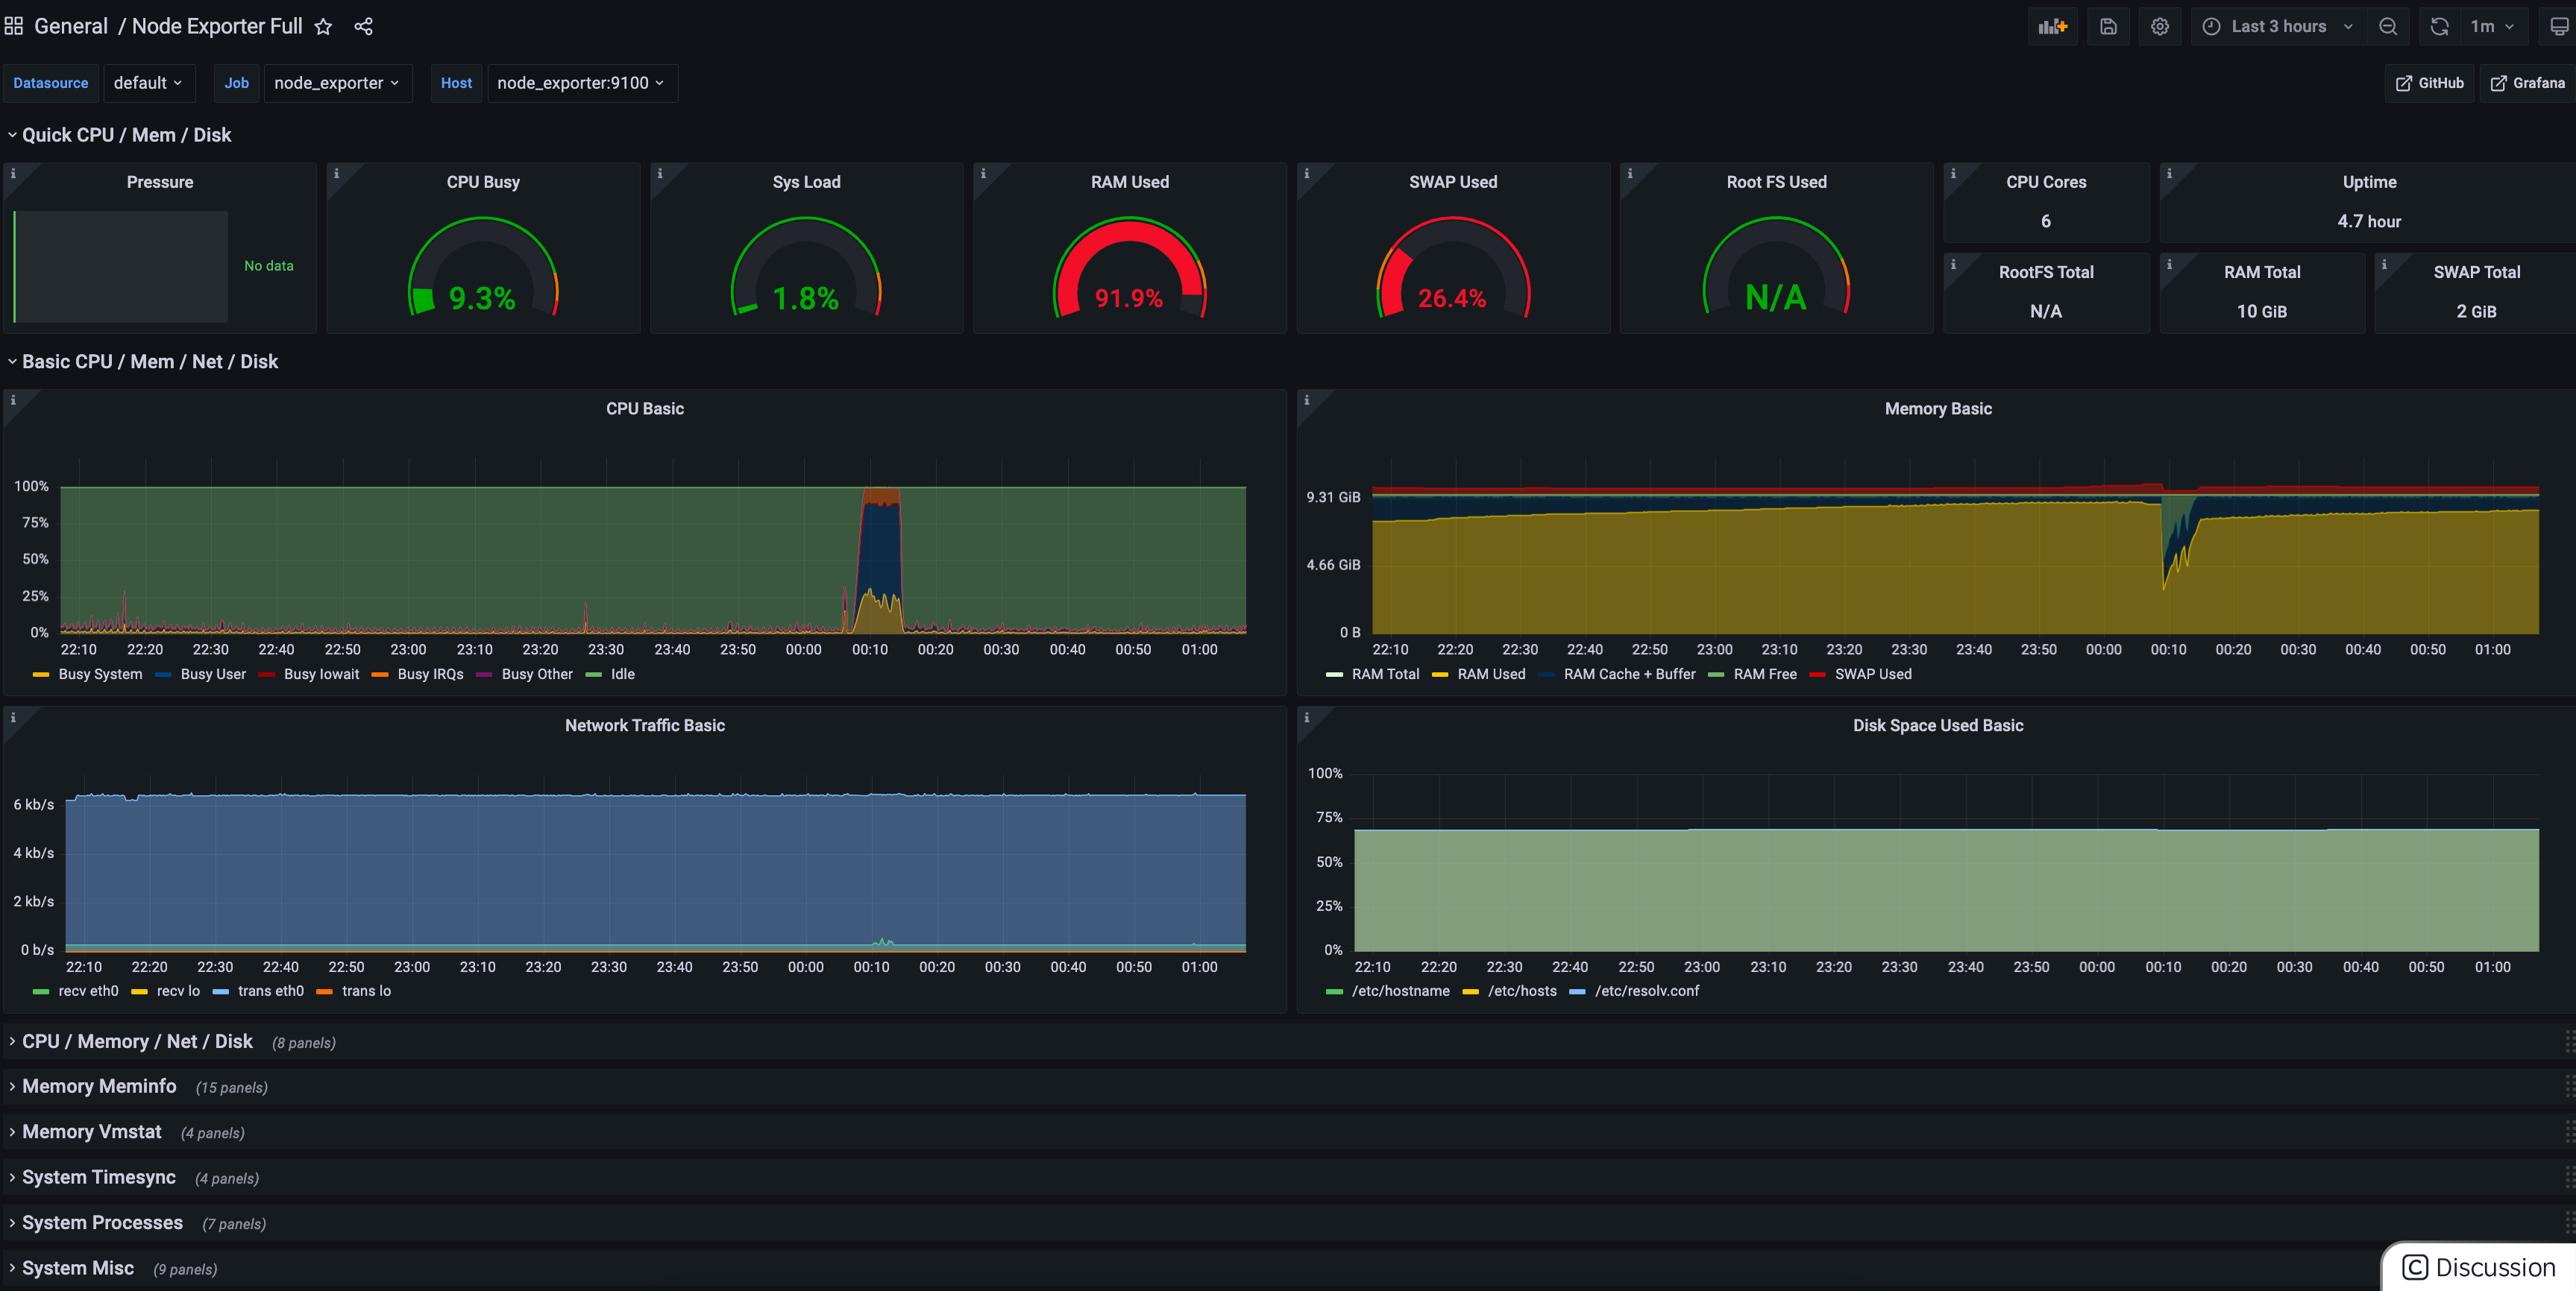Viewport: 2576px width, 1291px height.
Task: Show info for Root FS Used panel
Action: click(x=1630, y=173)
